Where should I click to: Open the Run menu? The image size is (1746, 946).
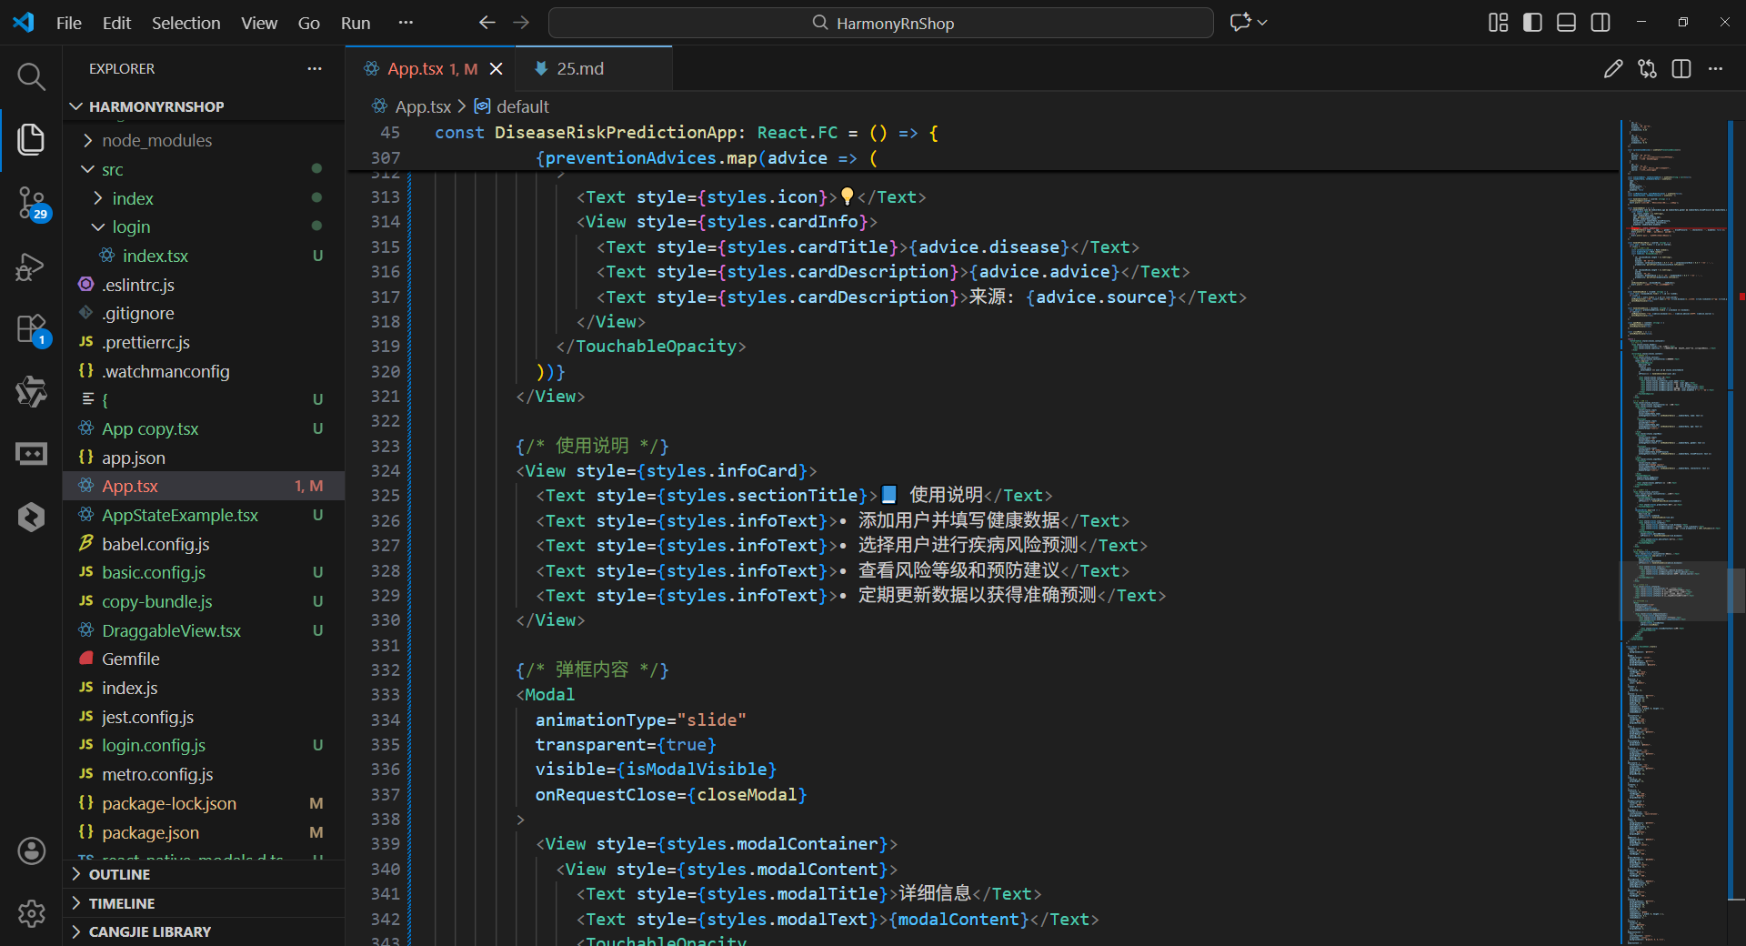[x=356, y=23]
